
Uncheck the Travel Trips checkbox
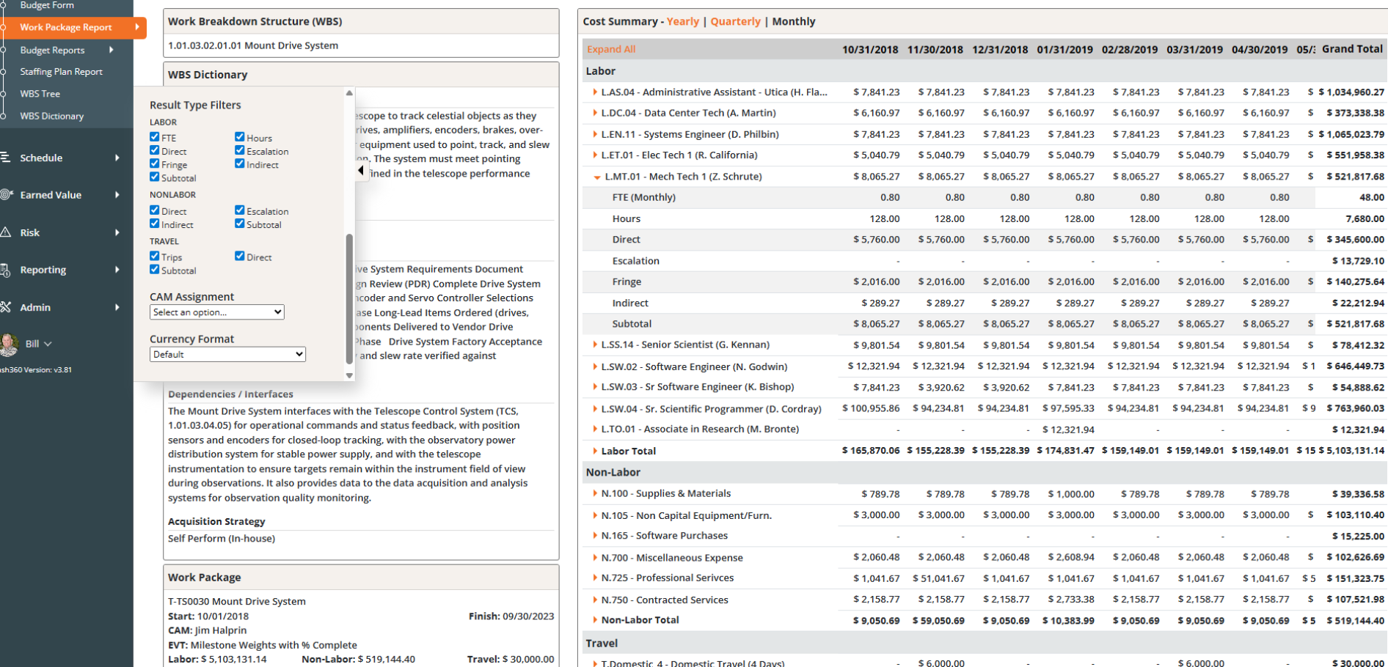(155, 257)
